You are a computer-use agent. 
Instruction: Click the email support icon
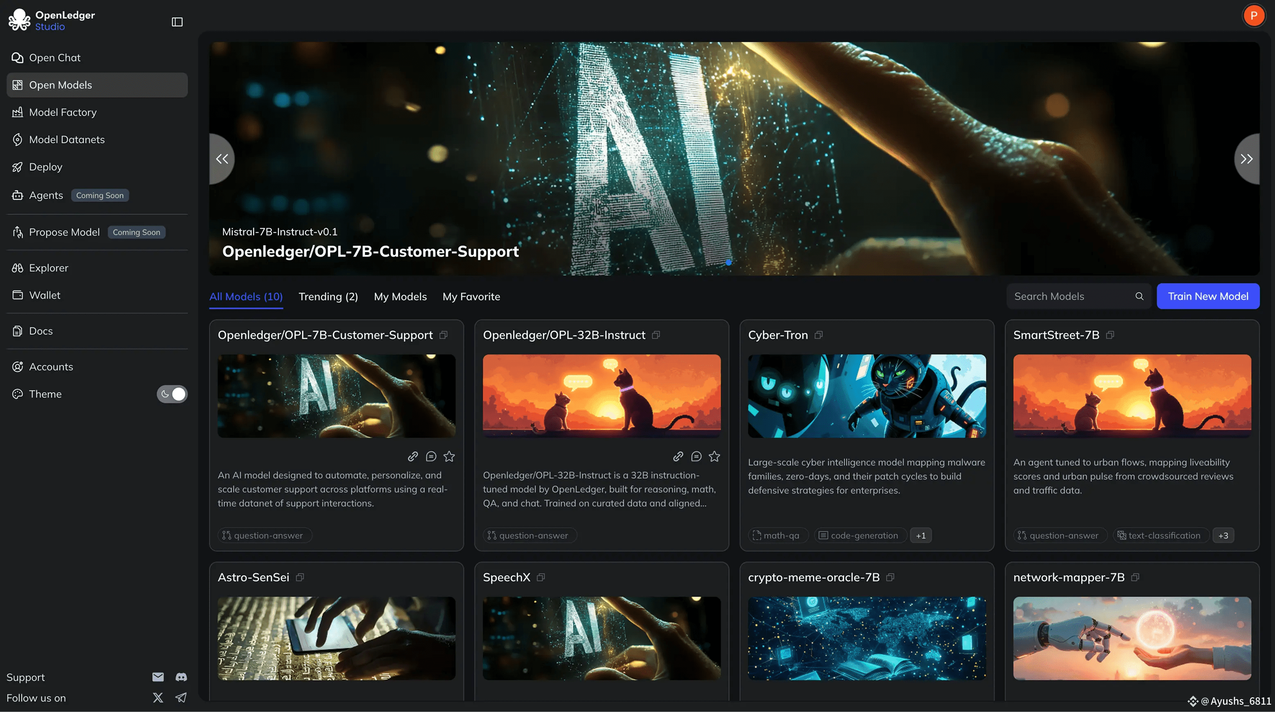point(158,677)
